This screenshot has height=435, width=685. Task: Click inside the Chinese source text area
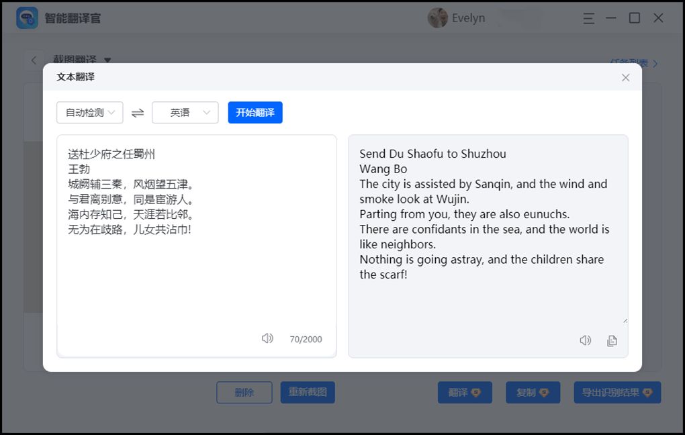[196, 282]
